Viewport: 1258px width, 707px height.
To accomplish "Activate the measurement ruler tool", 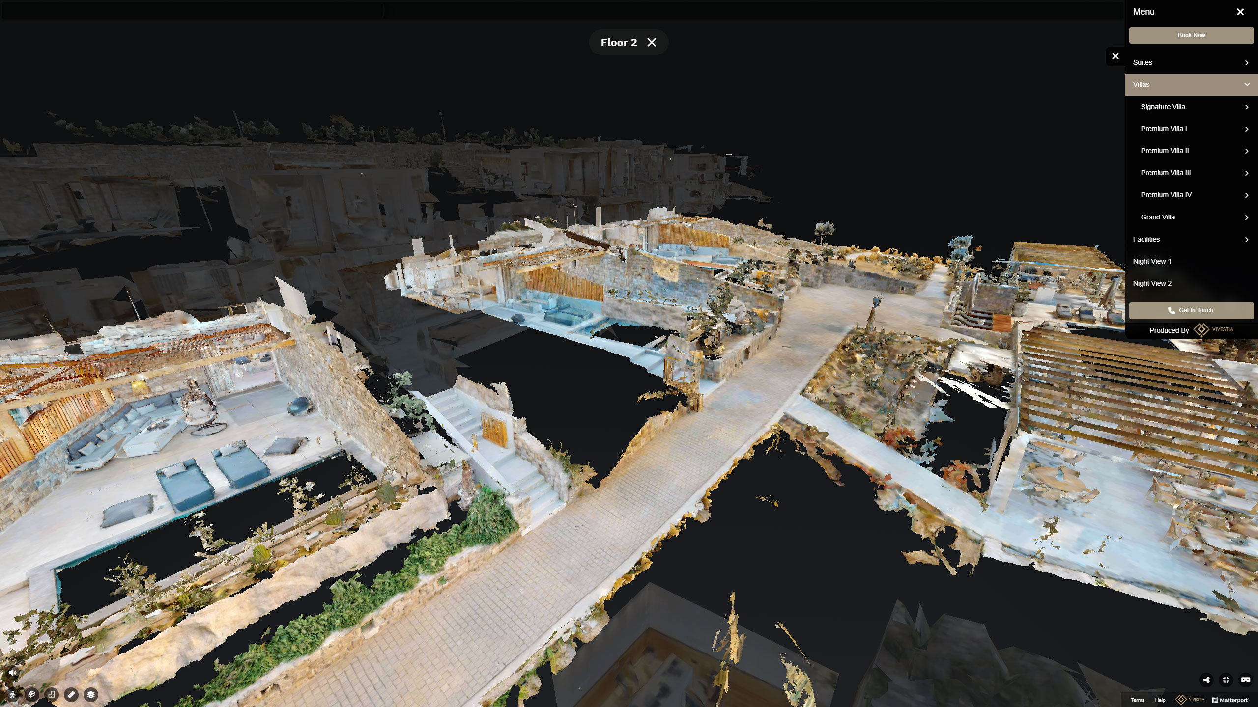I will point(71,695).
